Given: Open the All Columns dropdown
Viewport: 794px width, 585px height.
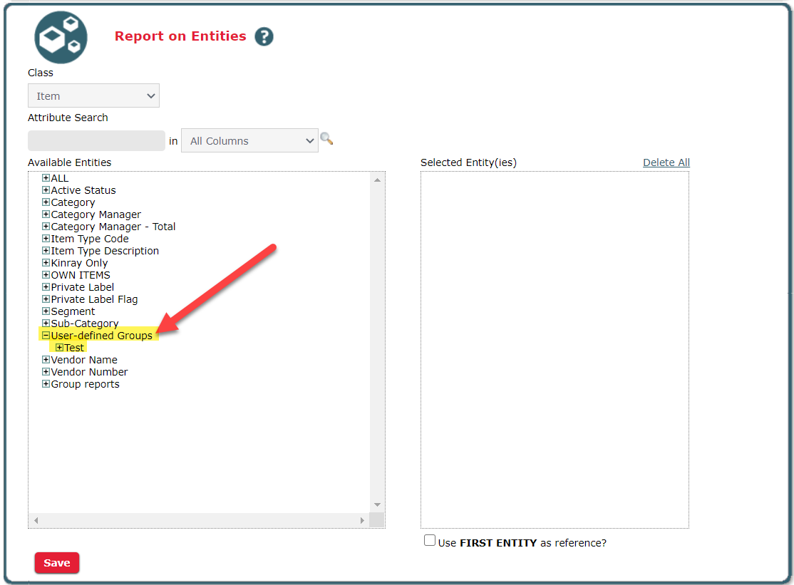Looking at the screenshot, I should click(249, 141).
